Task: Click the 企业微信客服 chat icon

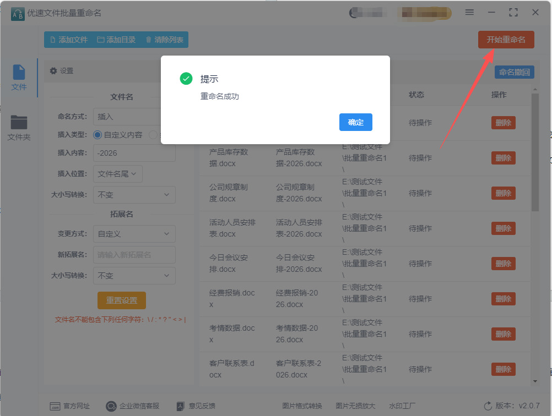Action: pyautogui.click(x=111, y=406)
